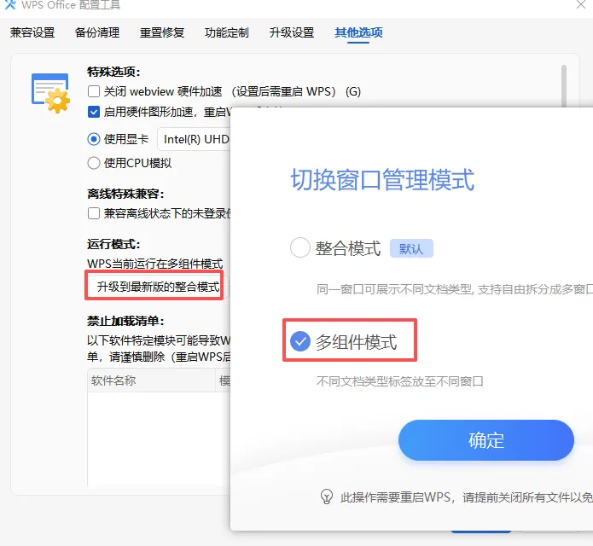Image resolution: width=593 pixels, height=546 pixels.
Task: Close the WPS Office config tool window
Action: [x=580, y=4]
